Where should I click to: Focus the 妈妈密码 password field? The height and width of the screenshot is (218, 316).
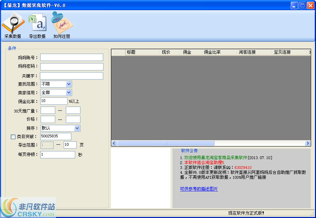(x=72, y=67)
